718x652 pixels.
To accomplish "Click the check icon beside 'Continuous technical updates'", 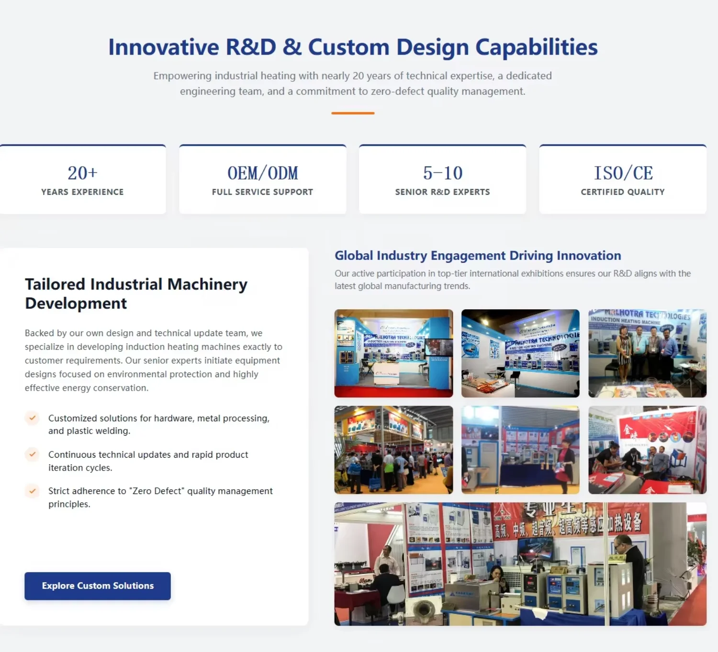I will 32,454.
